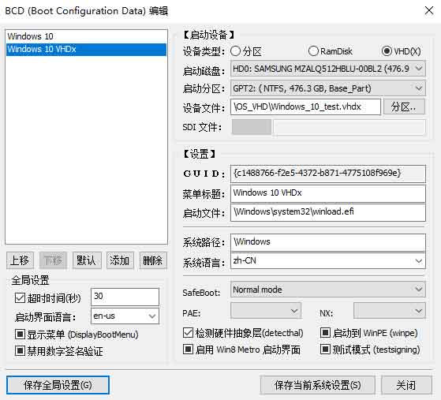Click the 删除 delete button
Viewport: 441px width, 400px height.
click(153, 260)
